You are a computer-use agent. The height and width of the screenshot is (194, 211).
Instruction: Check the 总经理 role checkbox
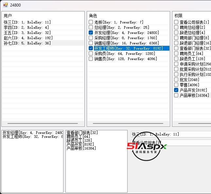[91, 27]
